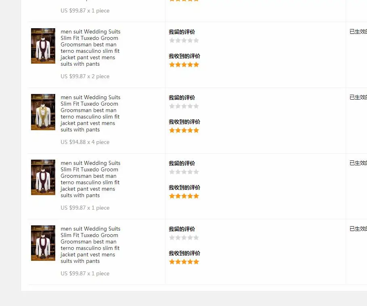Viewport: 367px width, 306px height.
Task: Select third gray star in gold suit order
Action: click(x=184, y=106)
